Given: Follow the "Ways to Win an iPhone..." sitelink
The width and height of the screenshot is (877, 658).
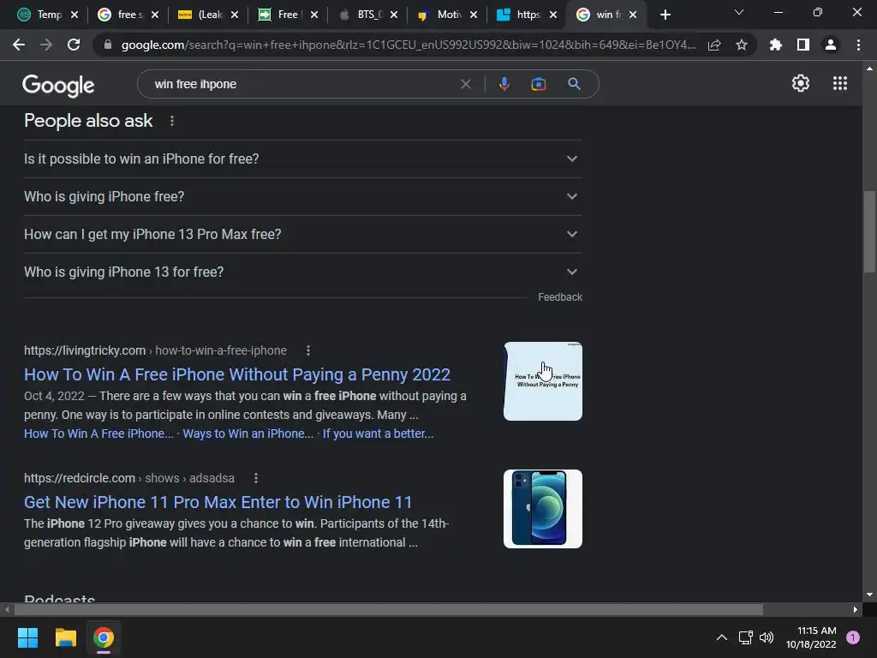Looking at the screenshot, I should pyautogui.click(x=248, y=434).
